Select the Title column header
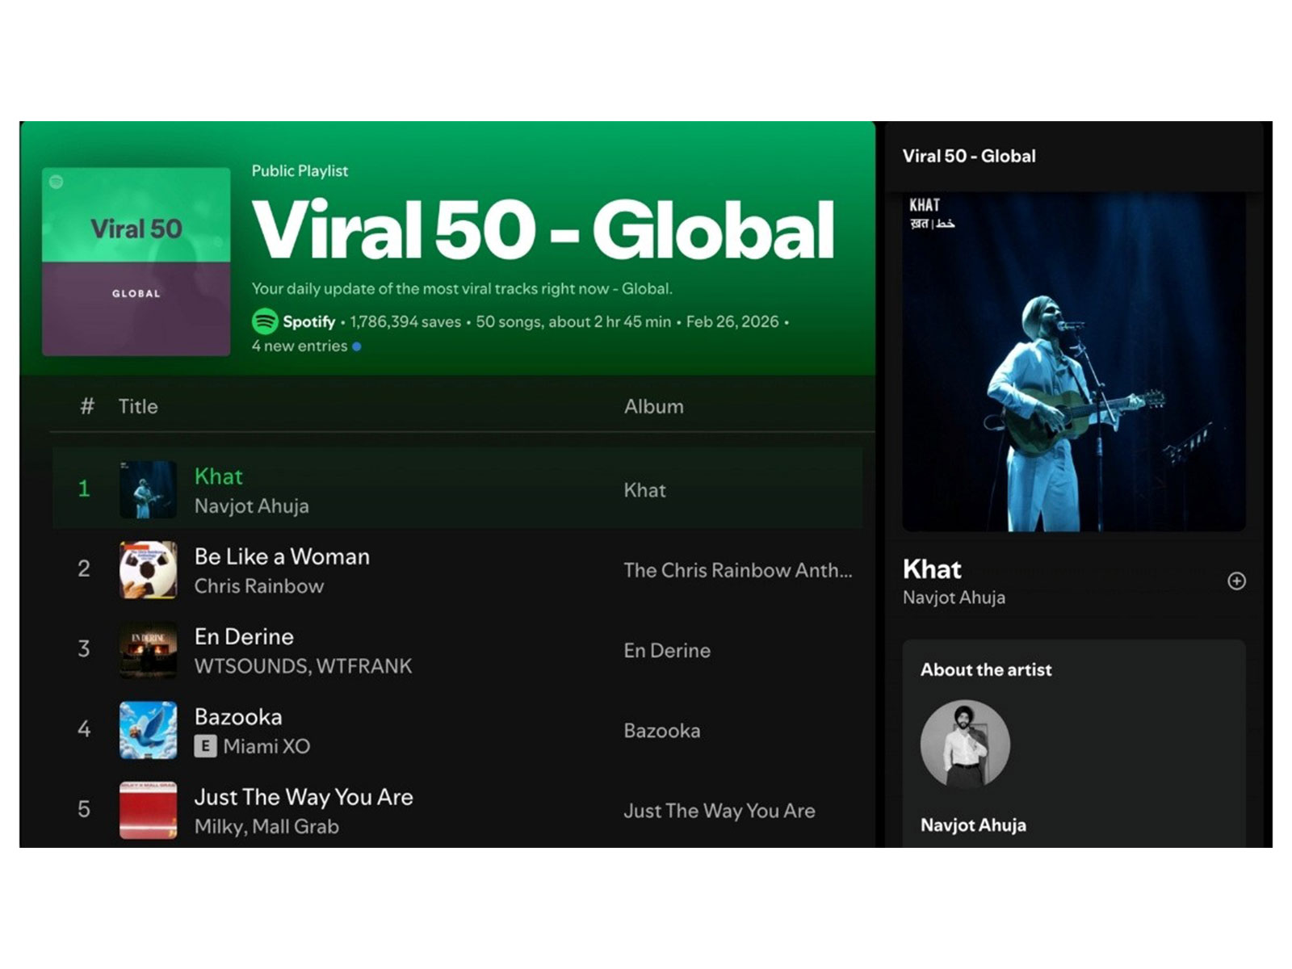Image resolution: width=1292 pixels, height=969 pixels. click(x=137, y=406)
